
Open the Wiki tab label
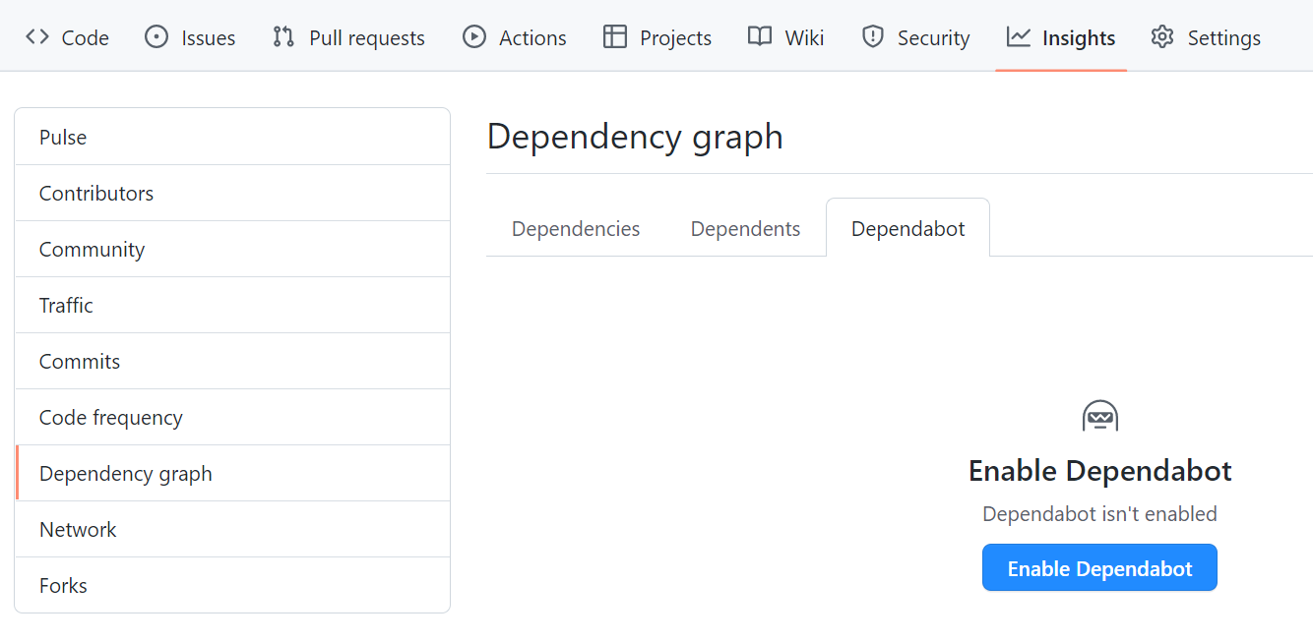(804, 38)
